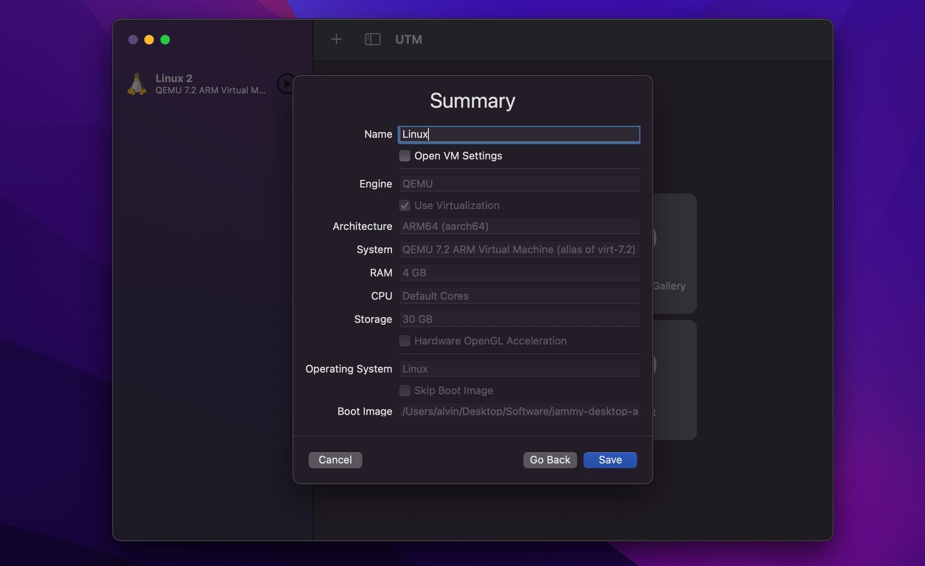Enable Skip Boot Image
The height and width of the screenshot is (566, 925).
click(405, 391)
